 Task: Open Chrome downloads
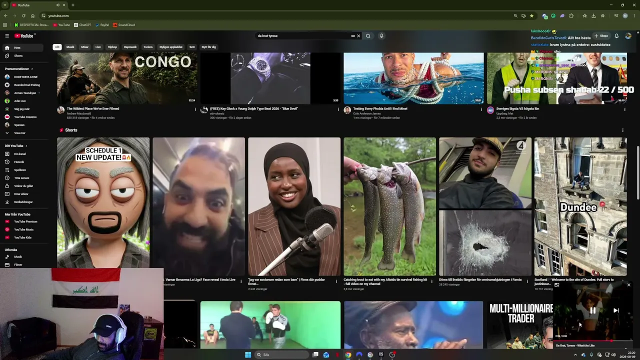[593, 16]
